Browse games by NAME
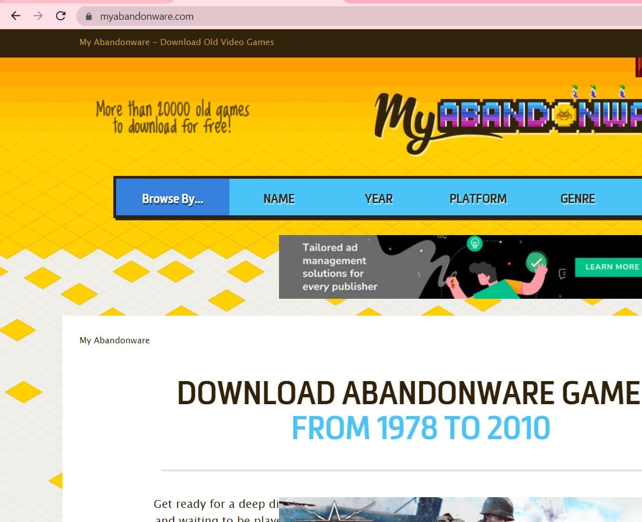The height and width of the screenshot is (522, 642). [x=279, y=198]
